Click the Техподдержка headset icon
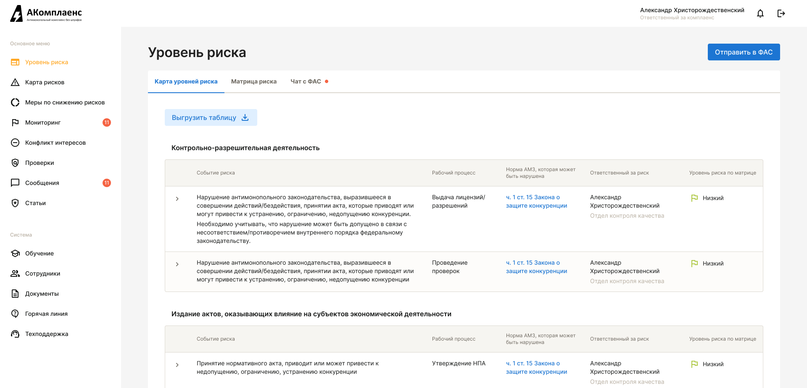The image size is (807, 388). click(x=15, y=334)
